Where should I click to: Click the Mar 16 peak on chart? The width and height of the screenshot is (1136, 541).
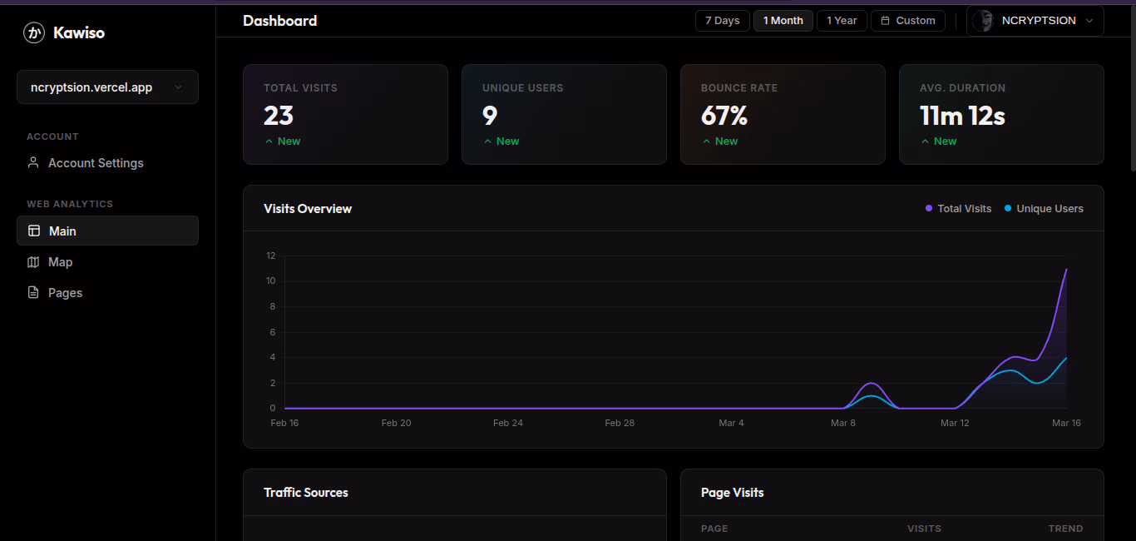tap(1066, 270)
